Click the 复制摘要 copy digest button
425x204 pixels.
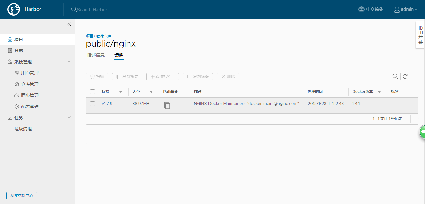pyautogui.click(x=127, y=77)
